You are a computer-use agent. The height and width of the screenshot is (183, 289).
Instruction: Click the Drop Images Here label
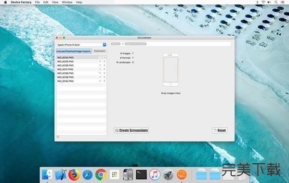171,93
